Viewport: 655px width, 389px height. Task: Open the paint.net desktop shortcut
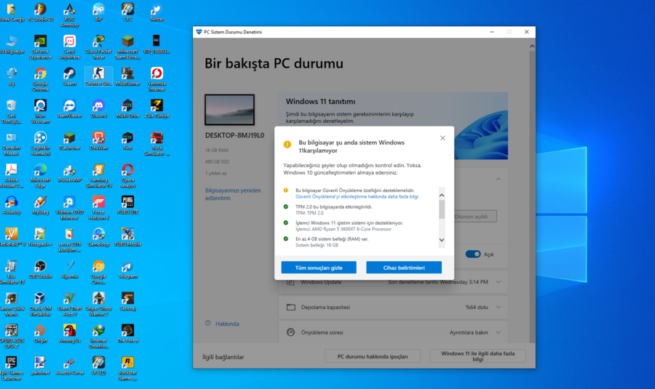pos(41,366)
